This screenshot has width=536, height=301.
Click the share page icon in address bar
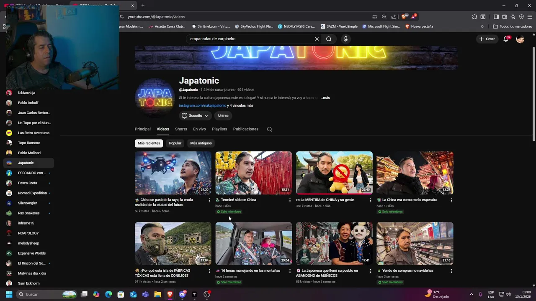(394, 17)
